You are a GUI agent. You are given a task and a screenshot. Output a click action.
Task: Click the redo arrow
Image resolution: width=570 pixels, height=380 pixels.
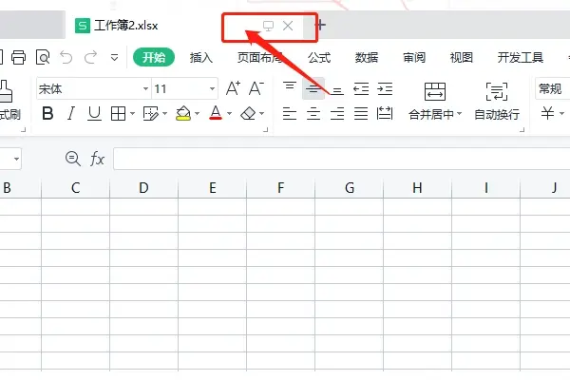click(90, 58)
